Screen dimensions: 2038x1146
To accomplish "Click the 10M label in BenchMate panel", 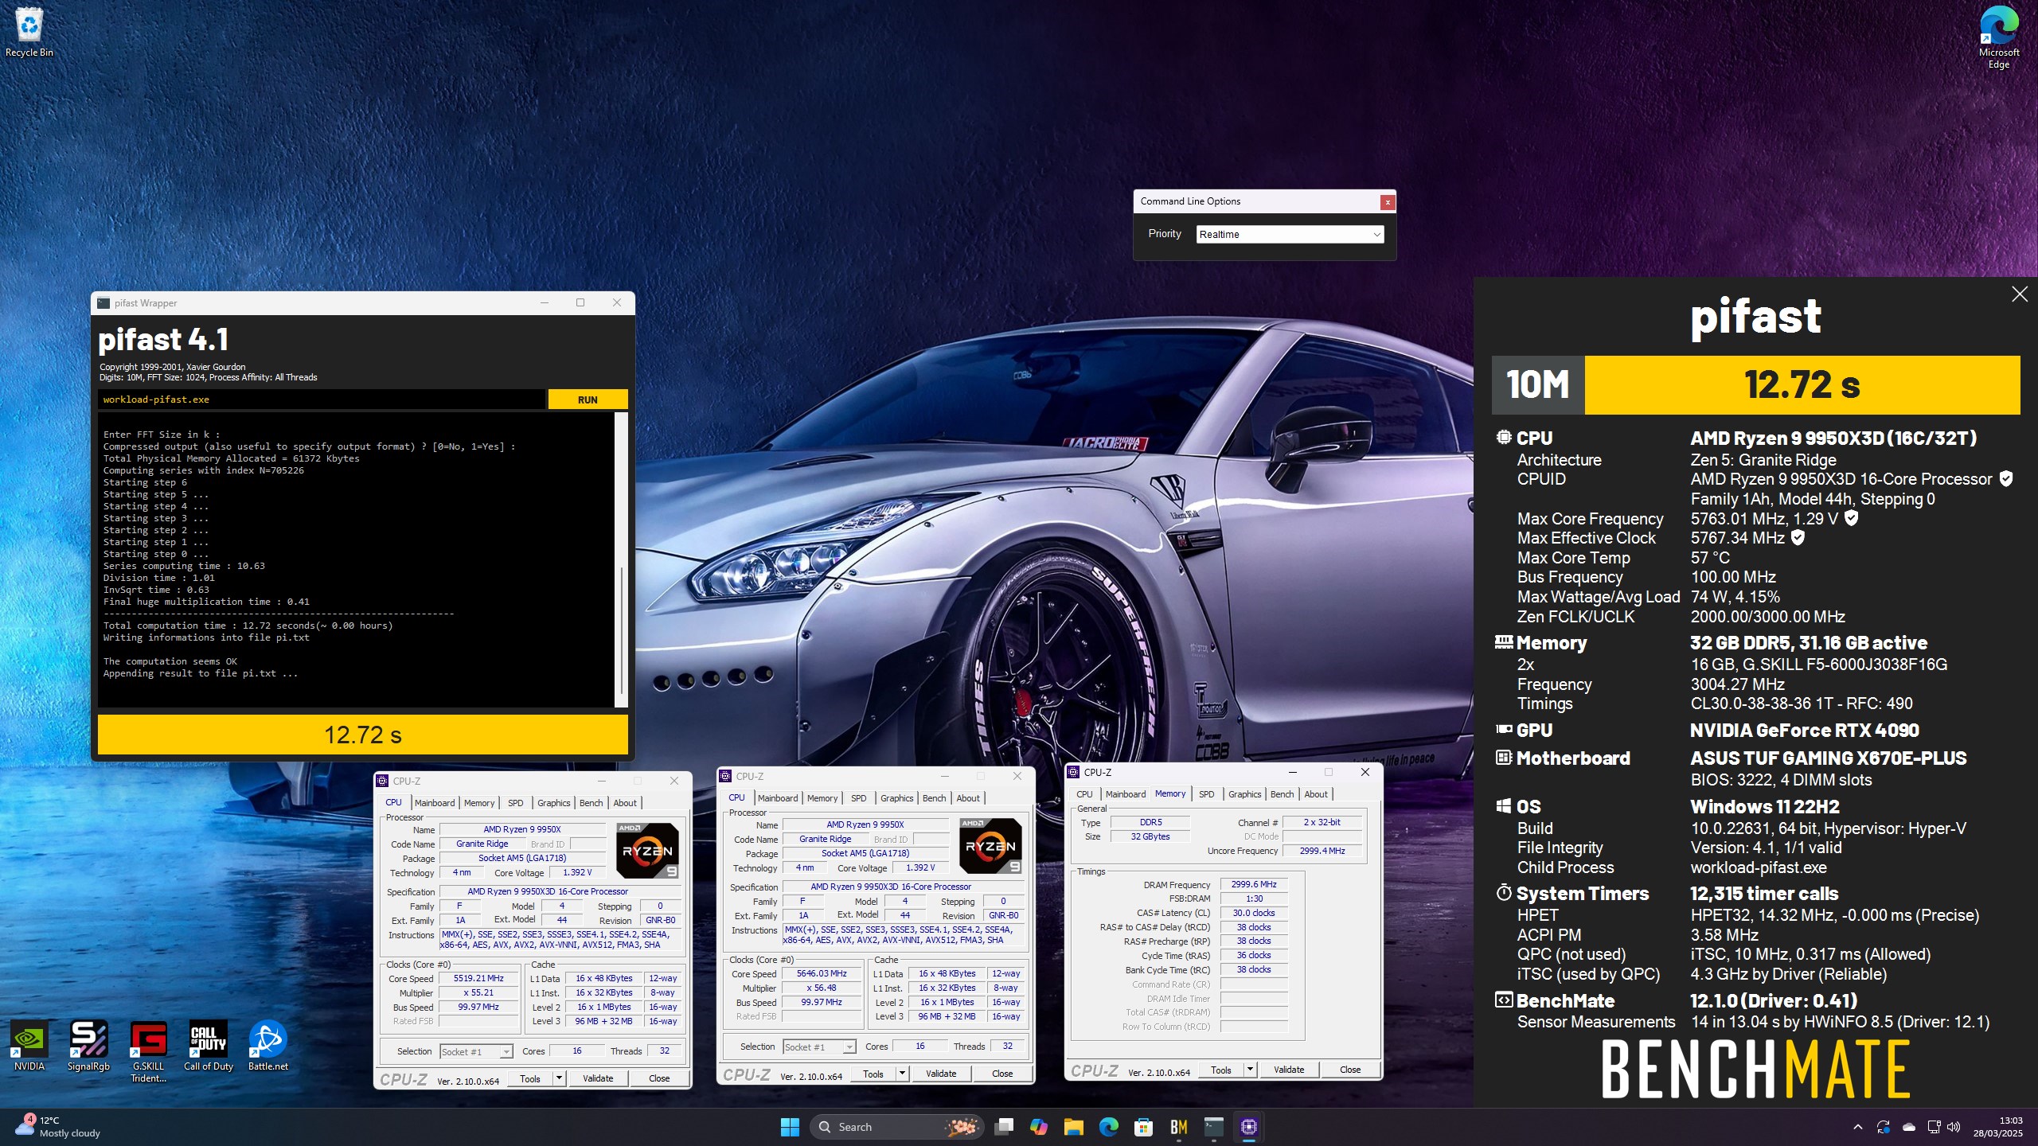I will (x=1538, y=385).
